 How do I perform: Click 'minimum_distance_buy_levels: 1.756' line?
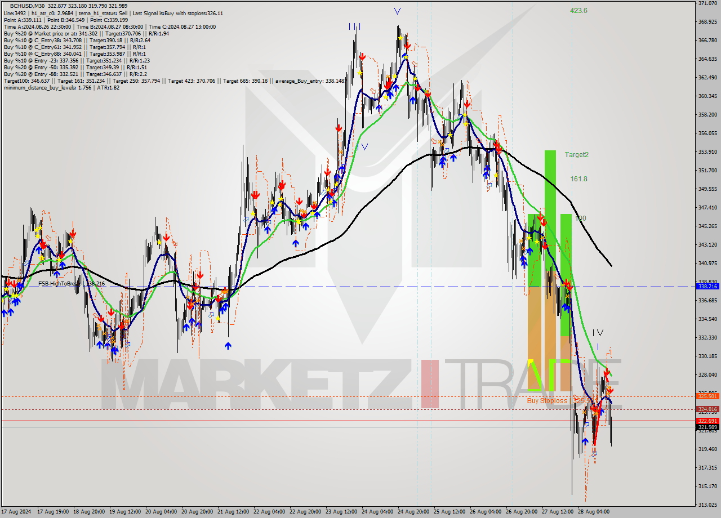pos(61,87)
